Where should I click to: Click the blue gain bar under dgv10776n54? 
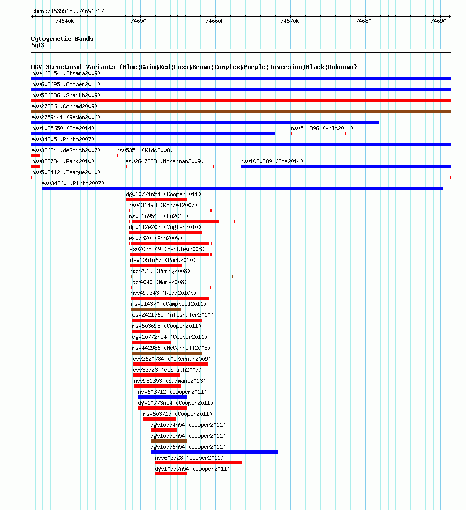point(214,452)
